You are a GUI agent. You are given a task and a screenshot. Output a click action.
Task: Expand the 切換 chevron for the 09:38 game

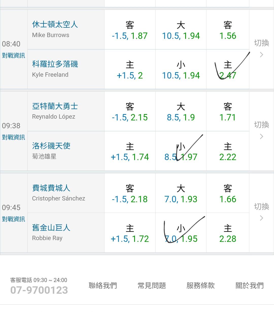(x=261, y=131)
